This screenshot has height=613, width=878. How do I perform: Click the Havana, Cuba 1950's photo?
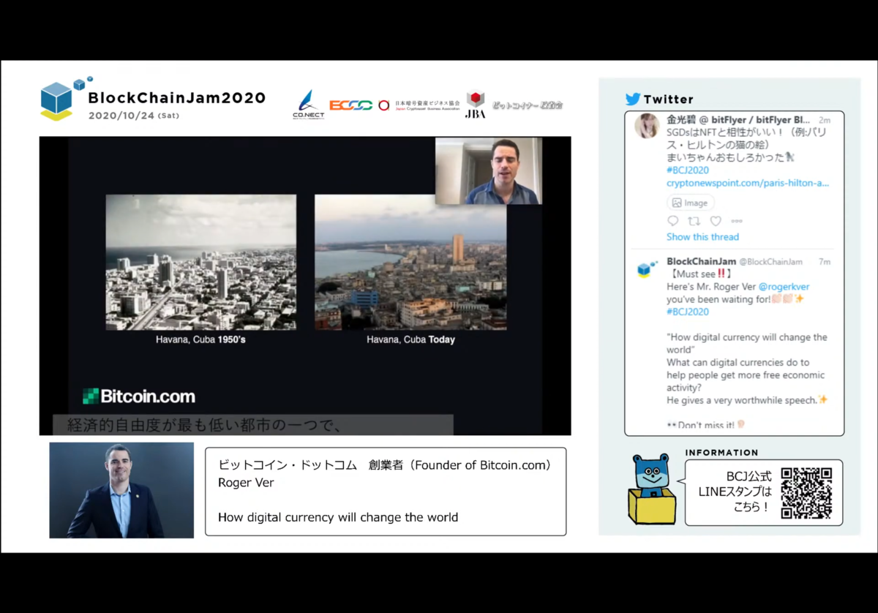(x=201, y=262)
